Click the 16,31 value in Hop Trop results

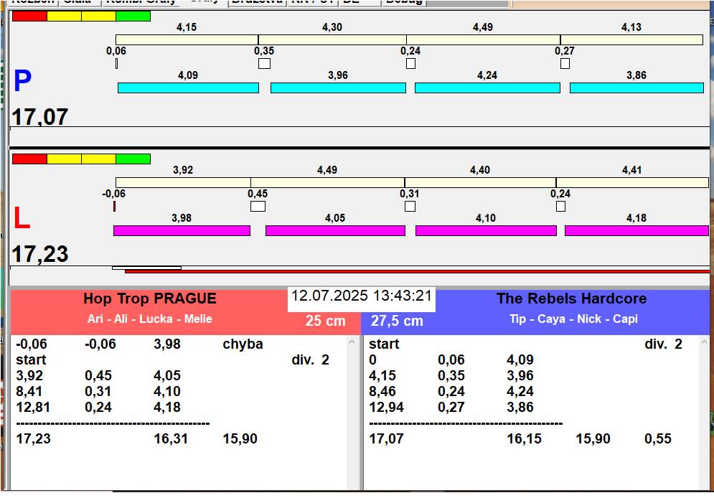(170, 439)
